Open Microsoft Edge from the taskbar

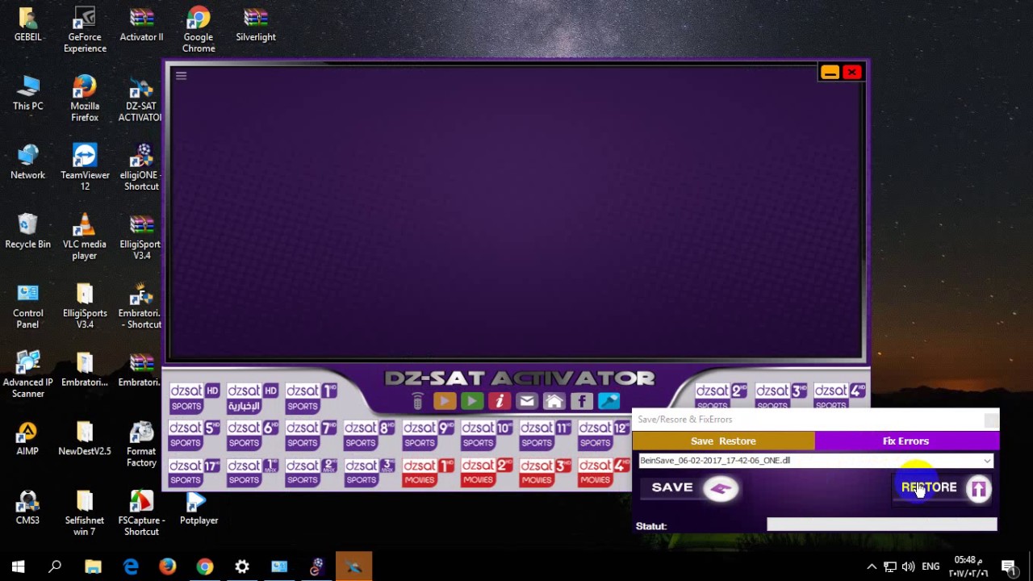tap(130, 566)
